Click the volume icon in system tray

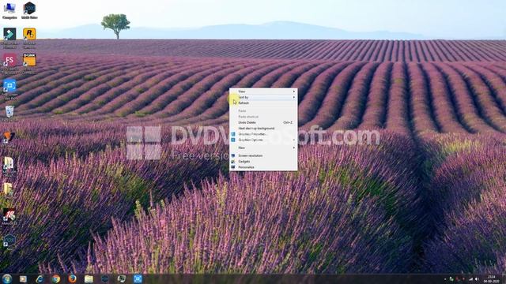pos(477,279)
